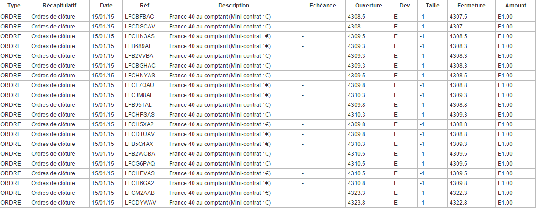Click closing price 4322.3 cell
The width and height of the screenshot is (536, 214).
[458, 193]
